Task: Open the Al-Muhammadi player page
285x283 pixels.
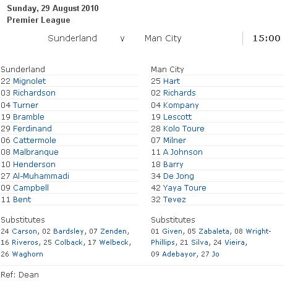Action: coord(41,176)
